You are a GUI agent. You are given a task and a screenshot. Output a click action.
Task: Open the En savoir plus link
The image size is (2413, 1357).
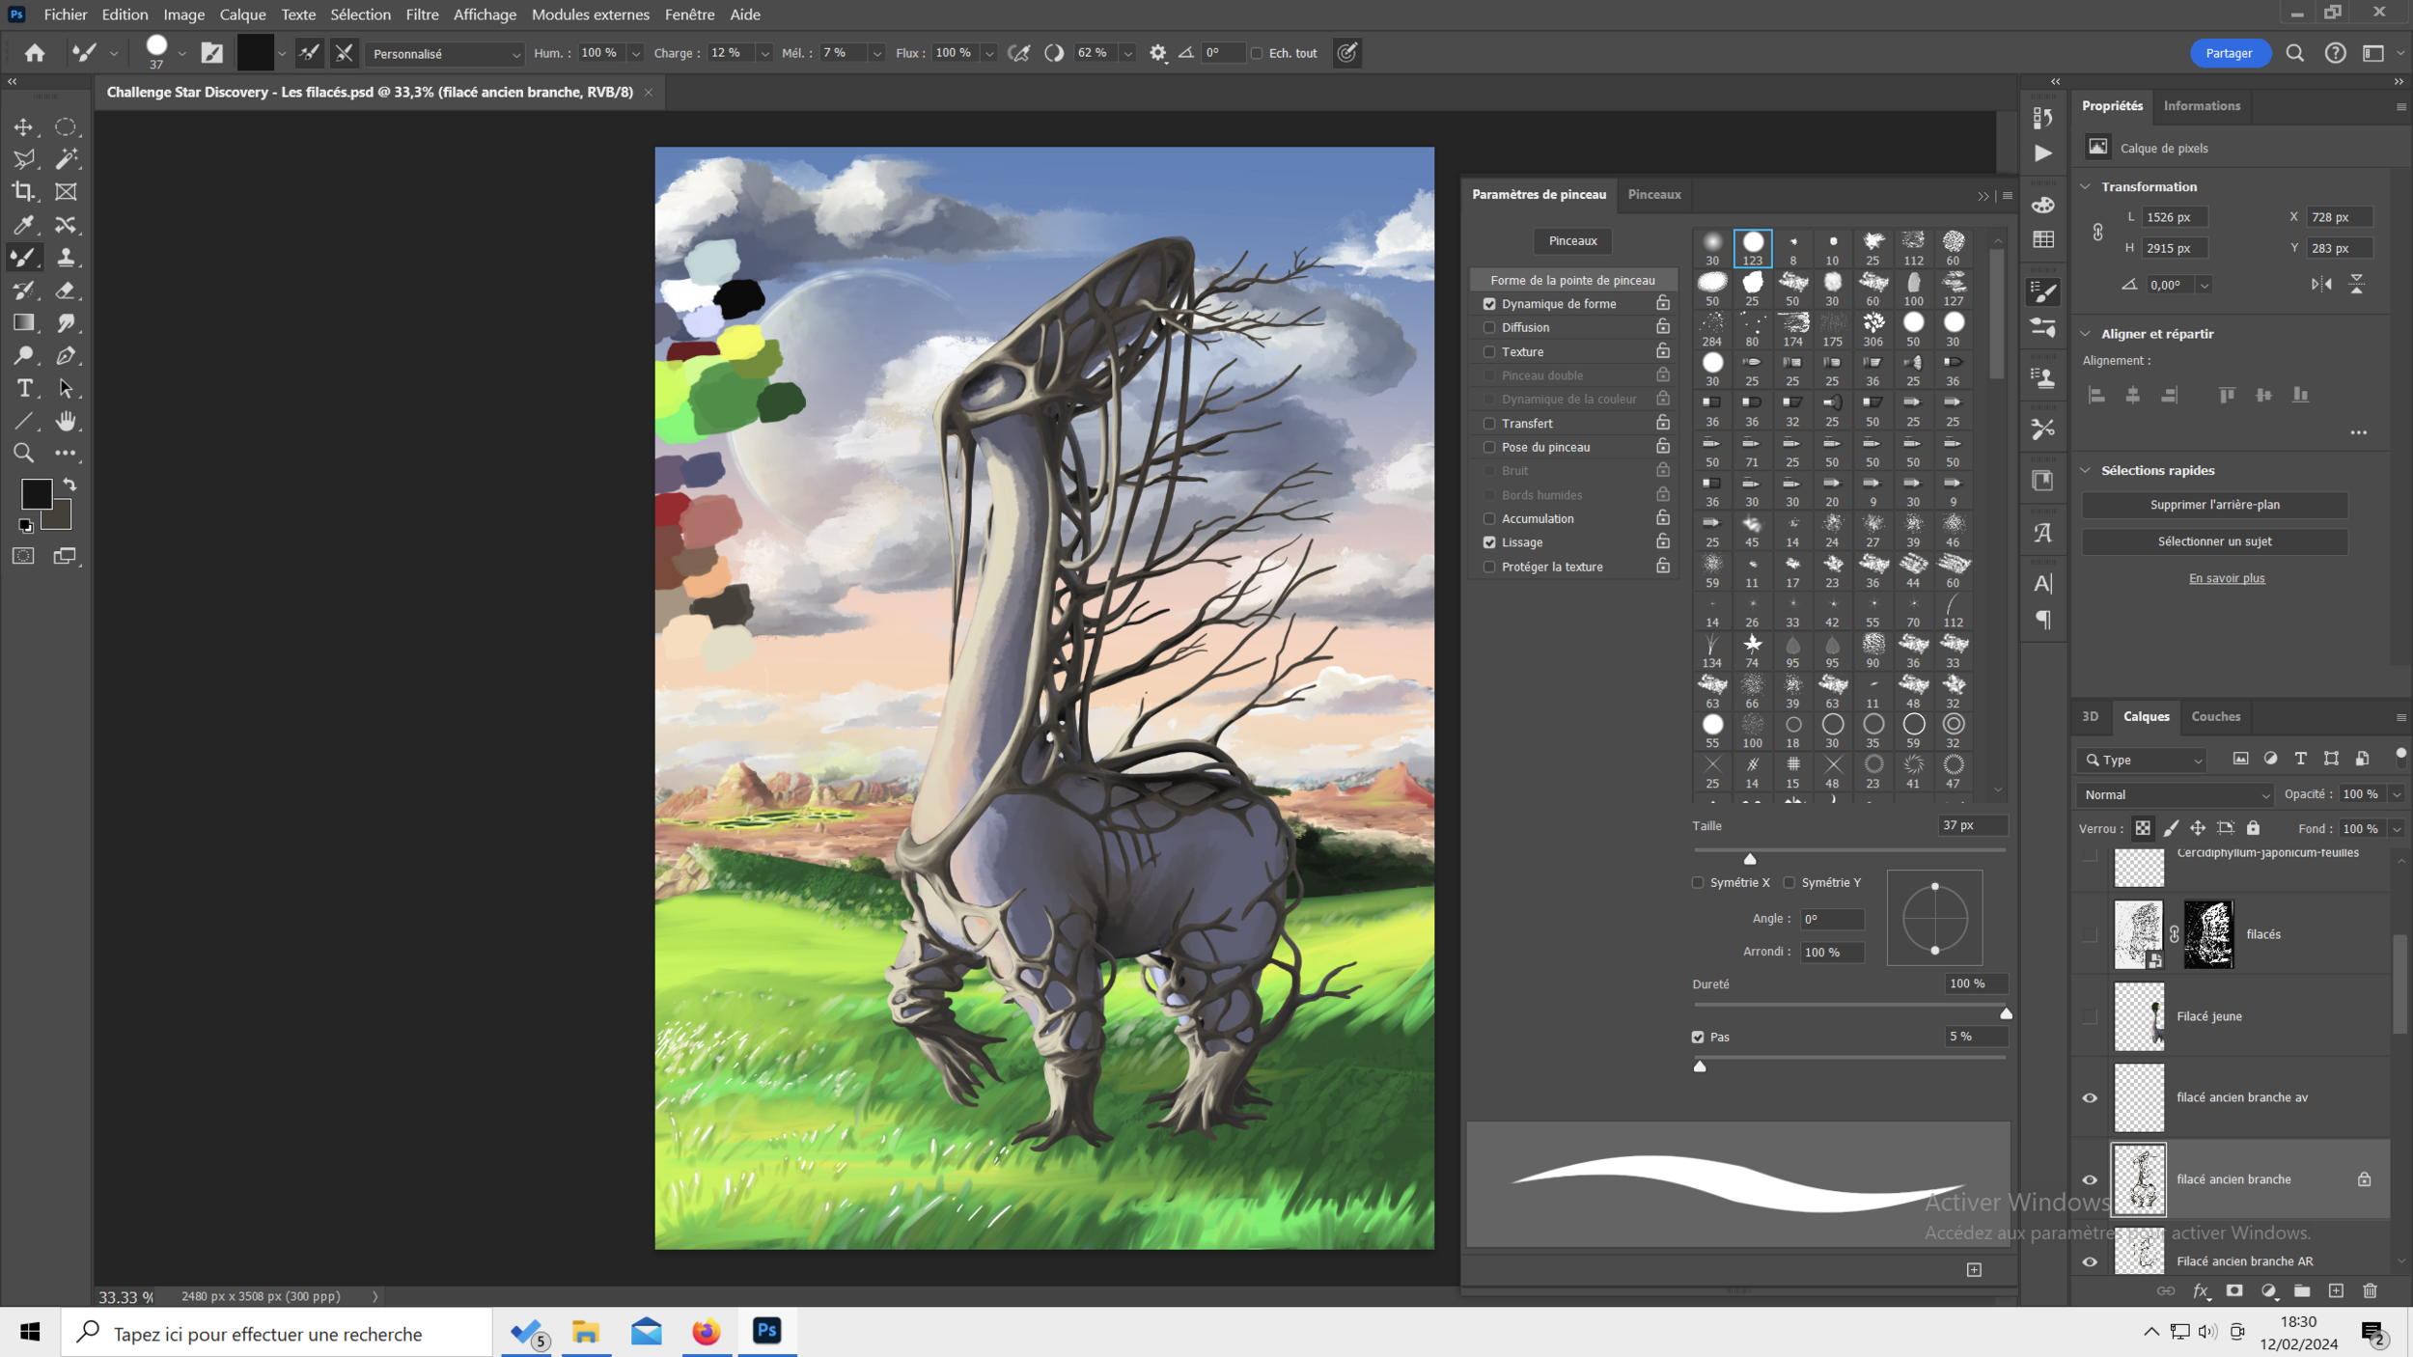2226,578
